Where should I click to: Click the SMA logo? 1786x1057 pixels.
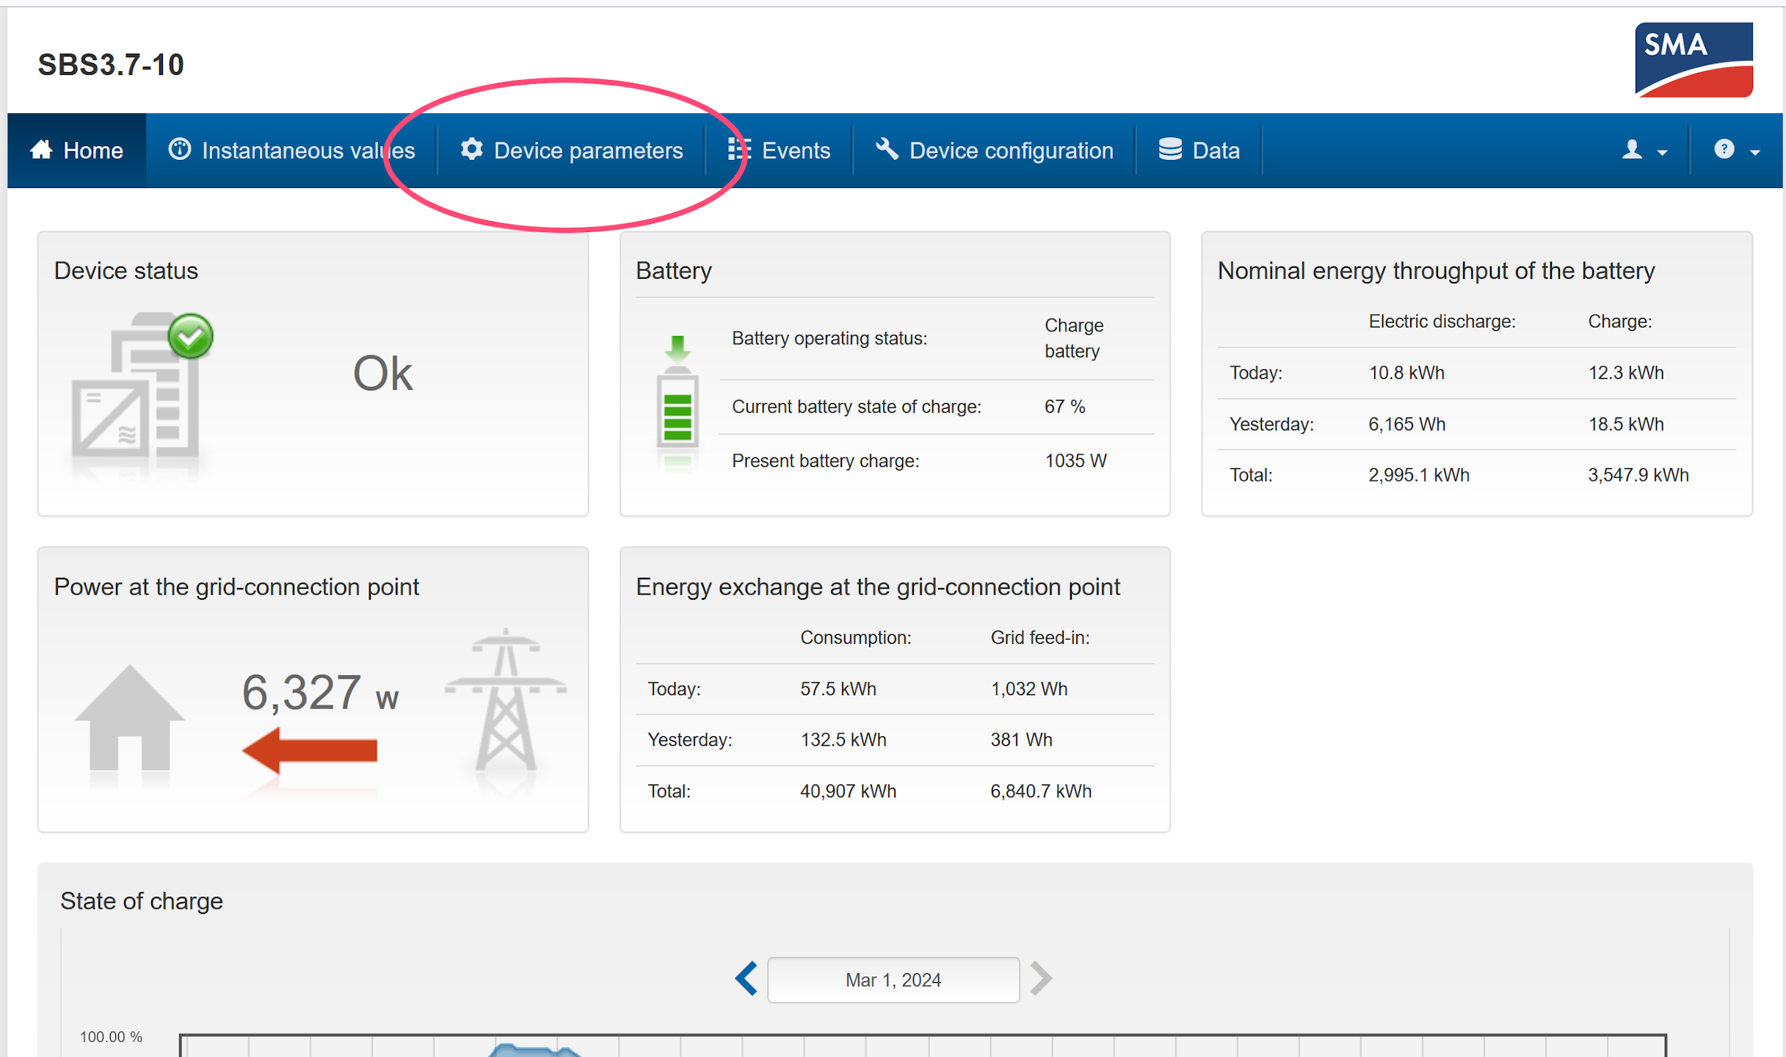[x=1693, y=59]
